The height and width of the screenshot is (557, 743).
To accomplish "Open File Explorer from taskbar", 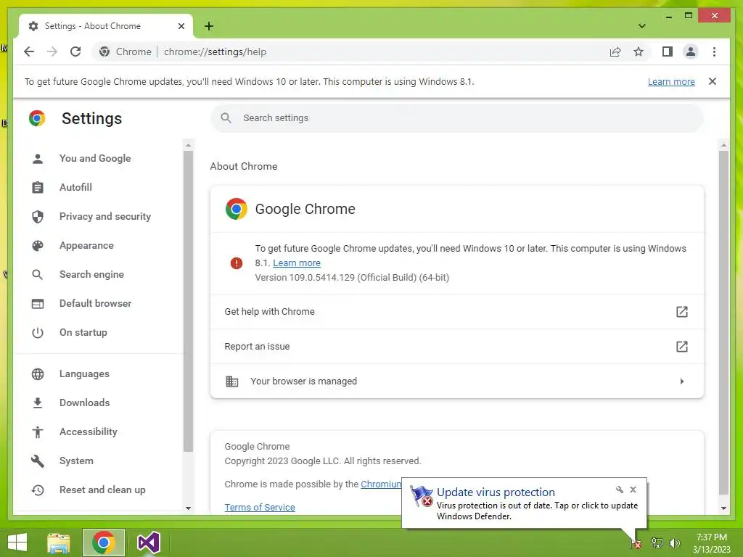I will [x=58, y=542].
